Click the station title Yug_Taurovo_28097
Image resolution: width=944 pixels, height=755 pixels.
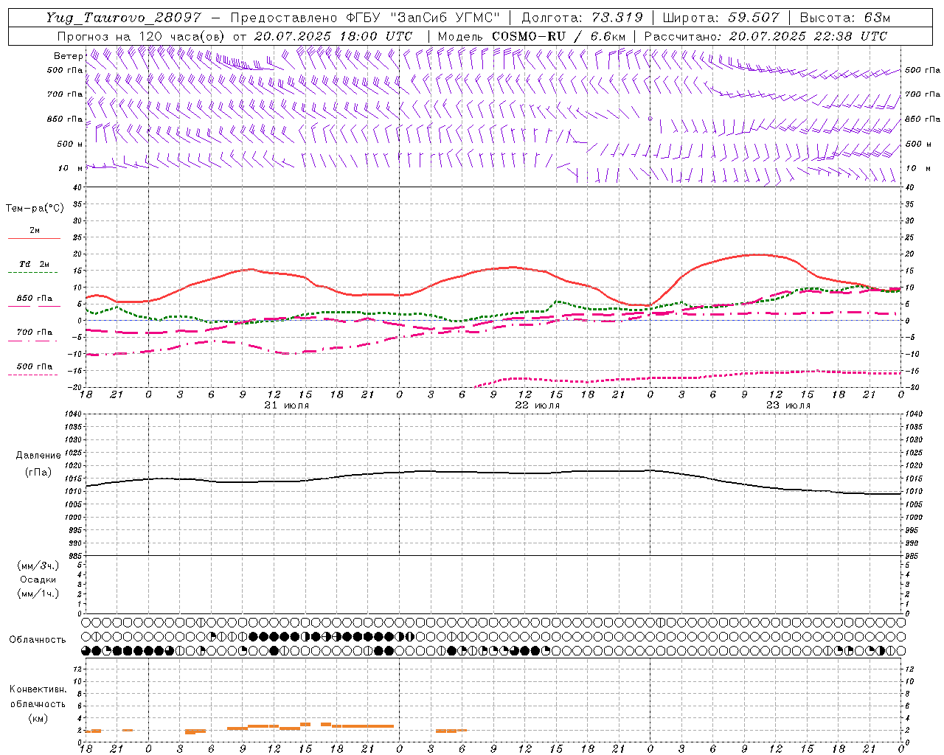pyautogui.click(x=123, y=18)
